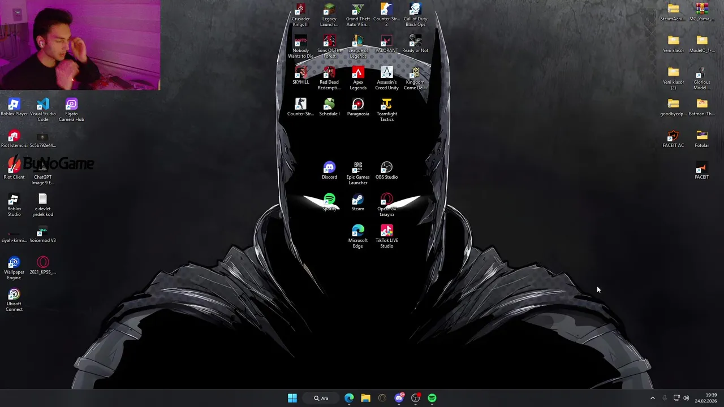The width and height of the screenshot is (724, 407).
Task: Open the Windows Start menu
Action: [x=292, y=398]
